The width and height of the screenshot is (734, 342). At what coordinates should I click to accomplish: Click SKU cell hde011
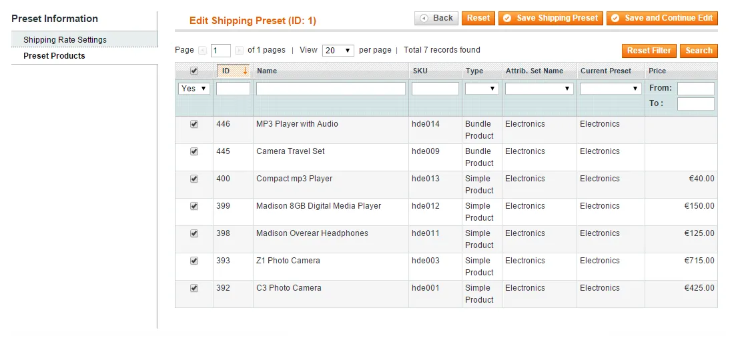(x=426, y=233)
